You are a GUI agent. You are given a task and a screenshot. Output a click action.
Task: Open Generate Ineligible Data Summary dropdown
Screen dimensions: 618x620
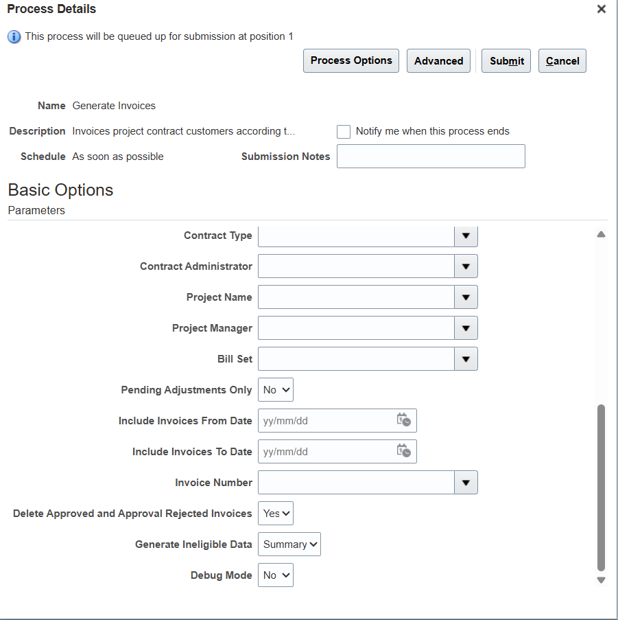(289, 544)
